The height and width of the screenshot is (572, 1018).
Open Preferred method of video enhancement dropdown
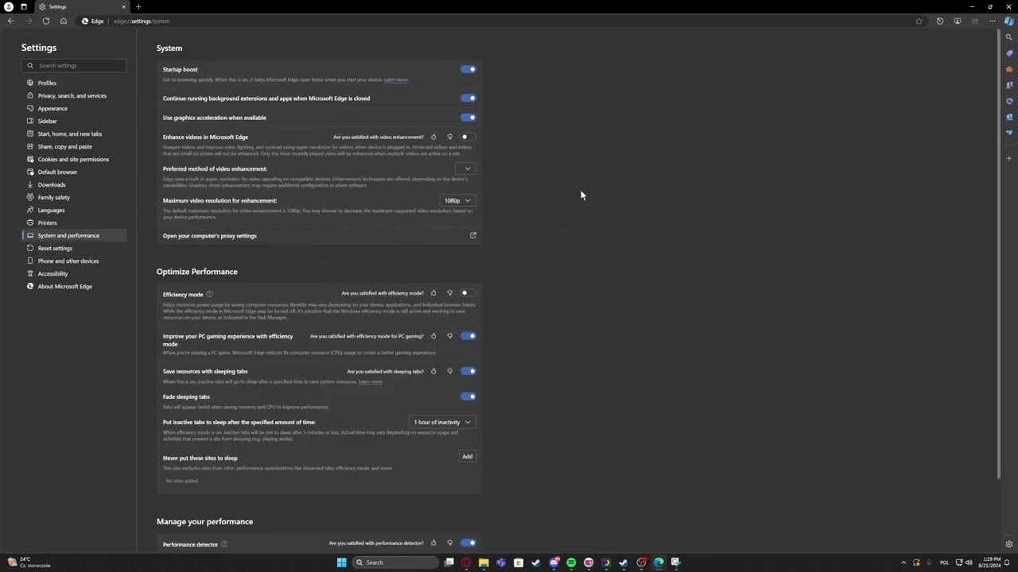click(467, 168)
